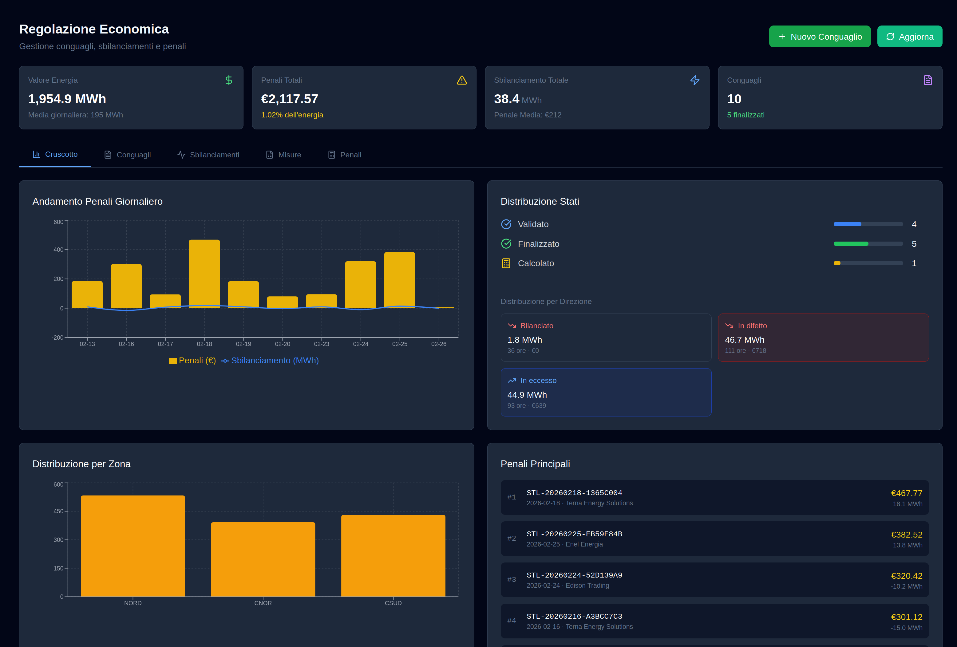Click the In eccesso trending-up icon
Screen dimensions: 957x647
pos(512,381)
